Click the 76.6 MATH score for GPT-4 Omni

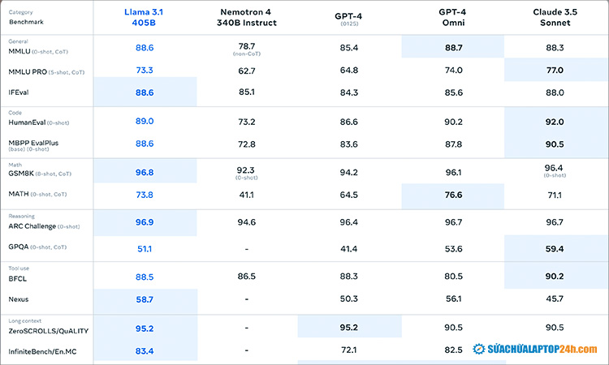pos(454,195)
